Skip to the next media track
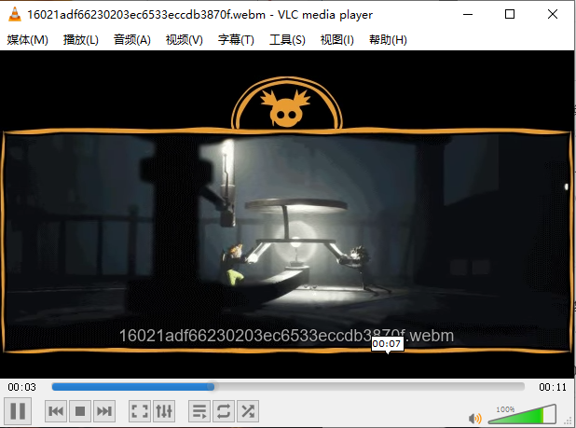The width and height of the screenshot is (576, 428). click(104, 411)
